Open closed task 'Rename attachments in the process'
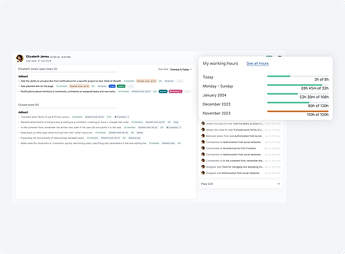 [75, 122]
